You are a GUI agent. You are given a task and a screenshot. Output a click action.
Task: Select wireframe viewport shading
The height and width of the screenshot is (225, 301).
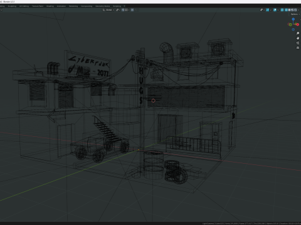286,10
